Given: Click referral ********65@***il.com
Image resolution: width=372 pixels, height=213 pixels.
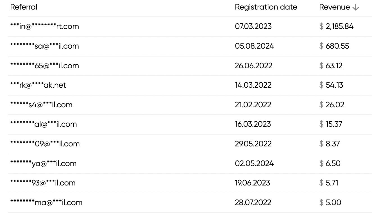Looking at the screenshot, I should click(45, 66).
